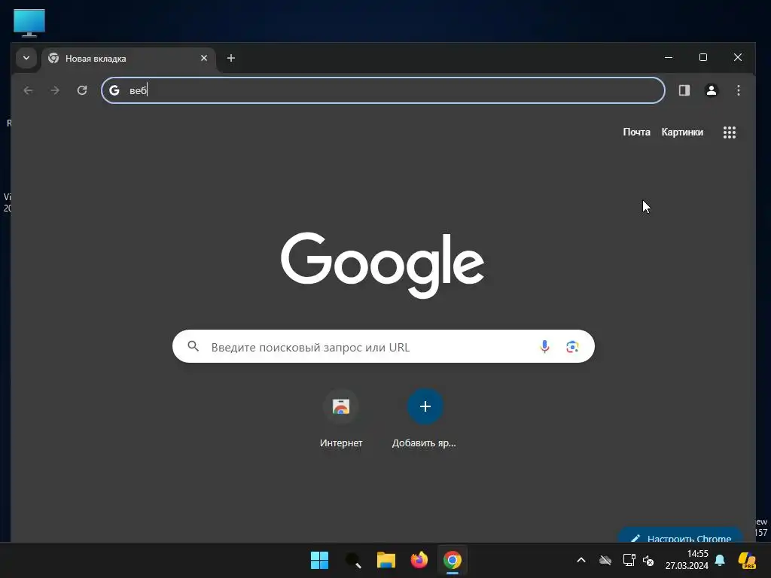
Task: Open the Картинки link
Action: coord(682,132)
